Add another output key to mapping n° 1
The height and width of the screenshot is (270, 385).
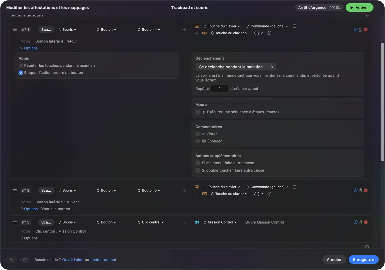click(x=197, y=33)
